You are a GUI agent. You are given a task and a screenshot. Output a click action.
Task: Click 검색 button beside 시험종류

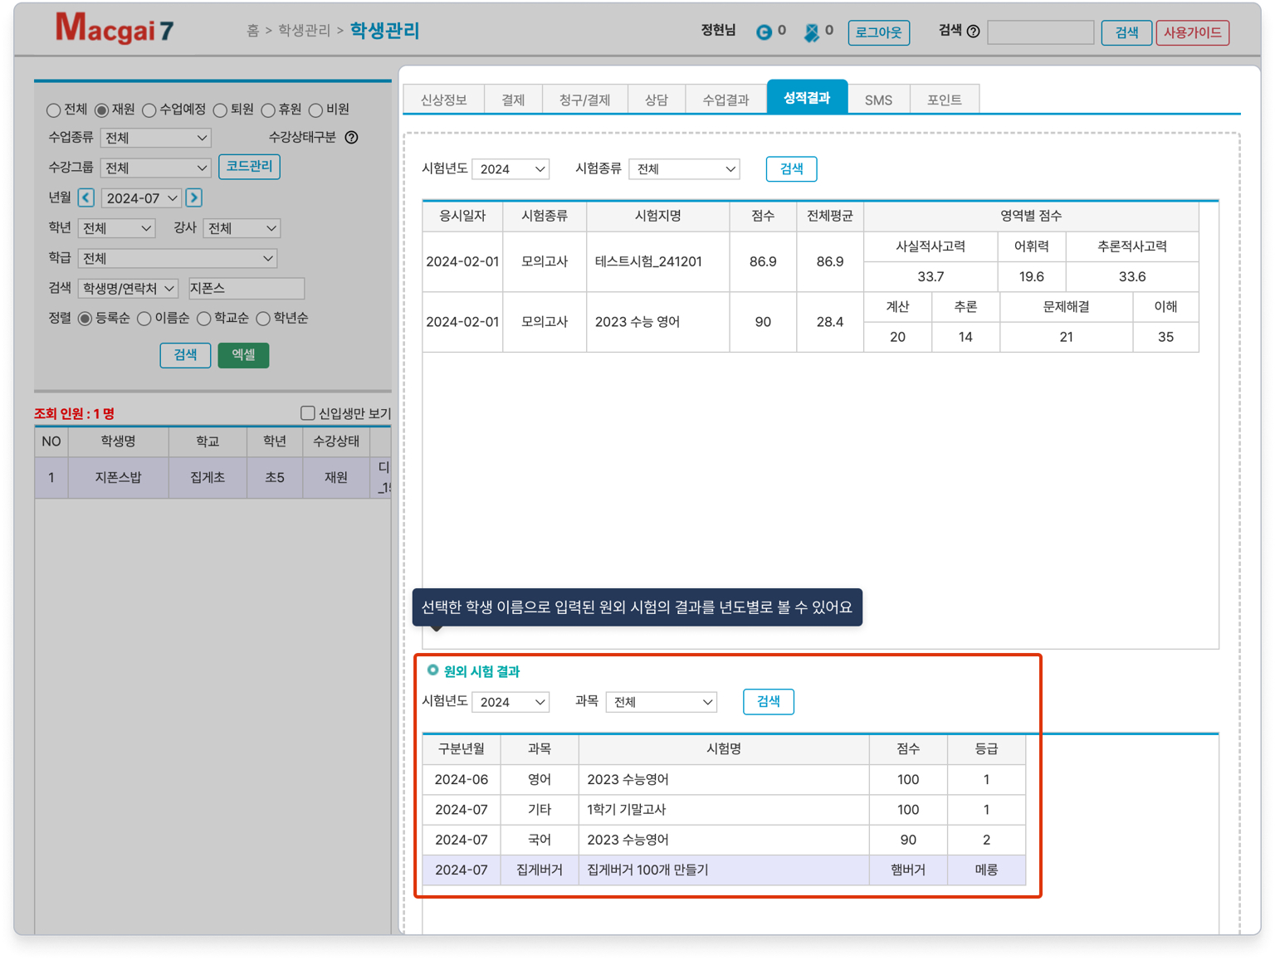(x=792, y=169)
